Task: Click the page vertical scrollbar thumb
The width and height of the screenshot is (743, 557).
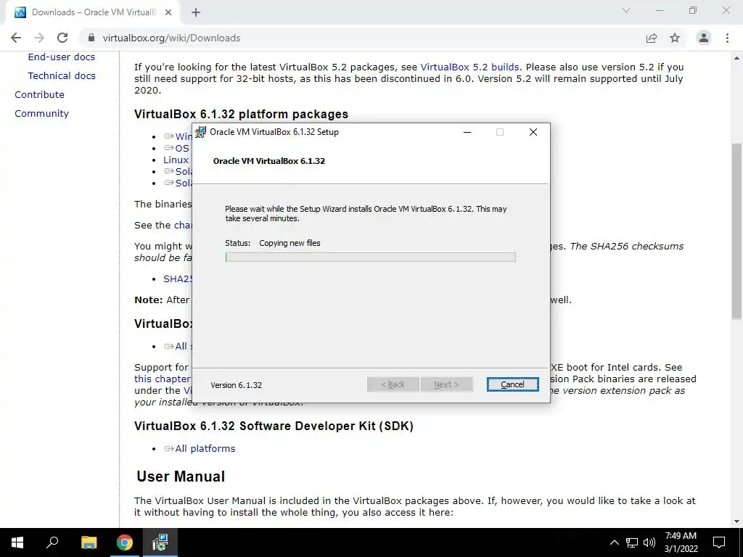Action: [736, 231]
